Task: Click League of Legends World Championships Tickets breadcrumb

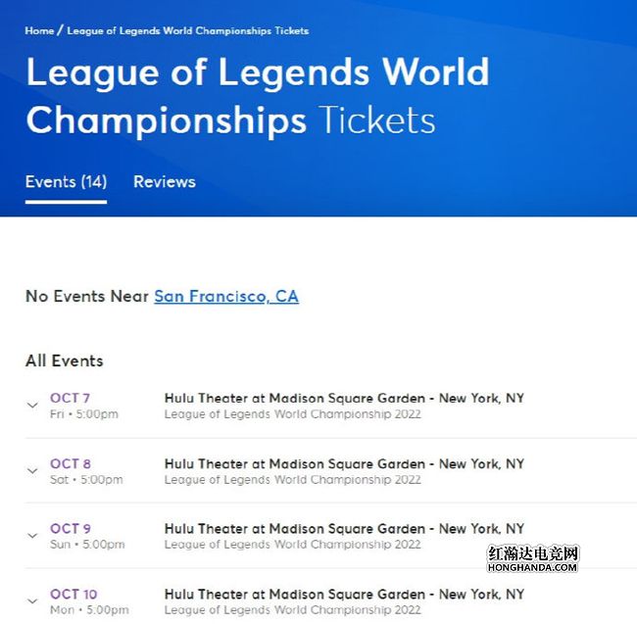Action: pyautogui.click(x=188, y=30)
